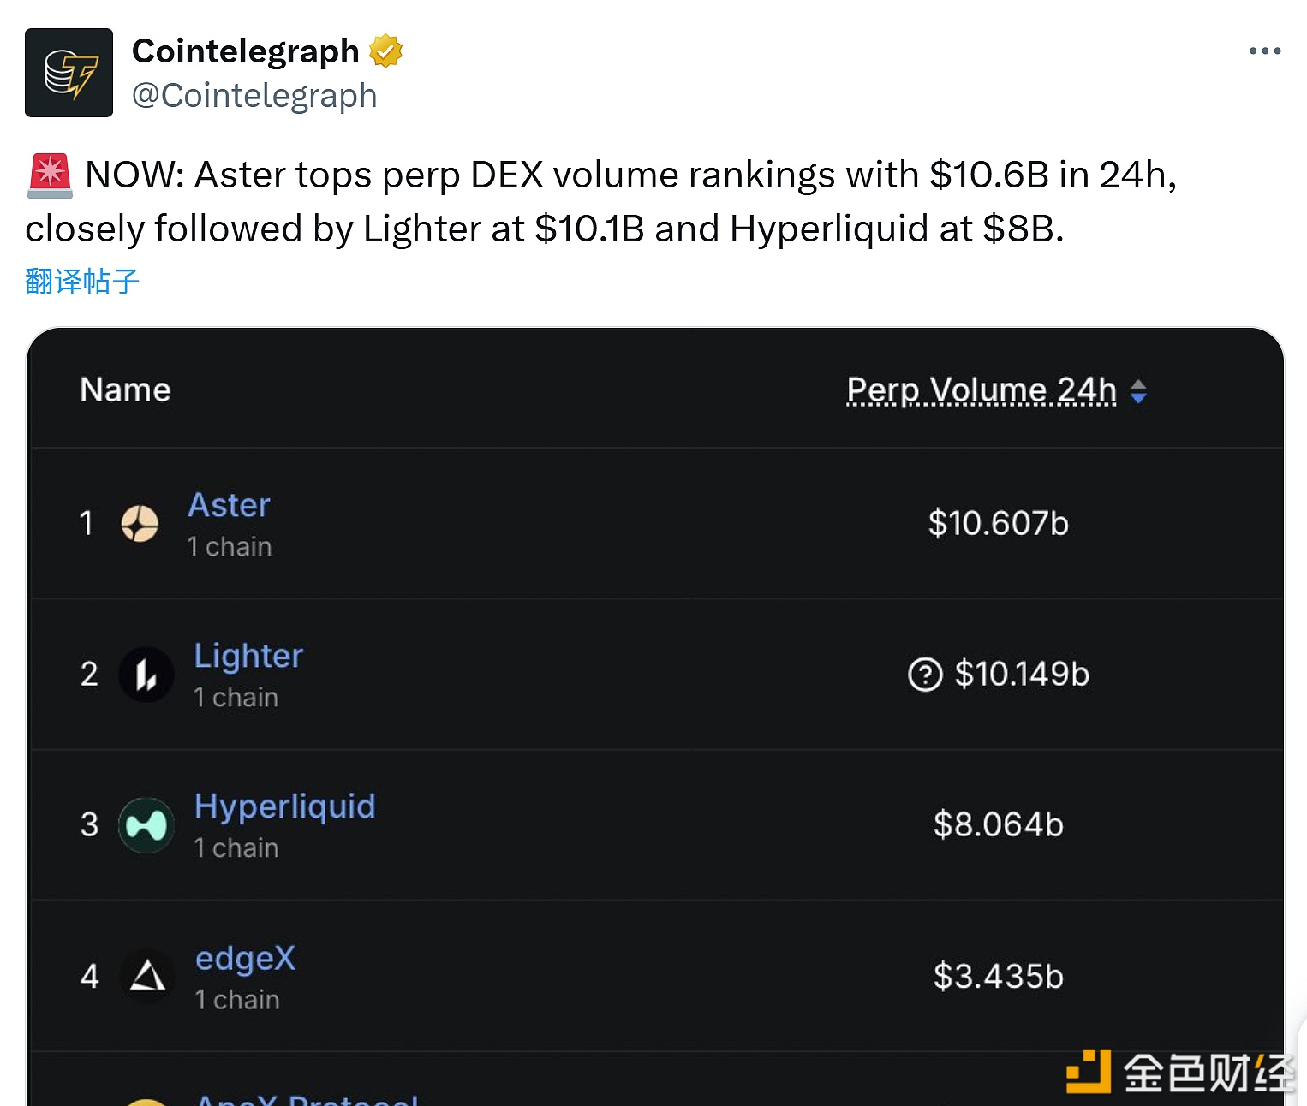Screen dimensions: 1307x1106
Task: Click the Aster $10.607b volume value
Action: [x=998, y=523]
